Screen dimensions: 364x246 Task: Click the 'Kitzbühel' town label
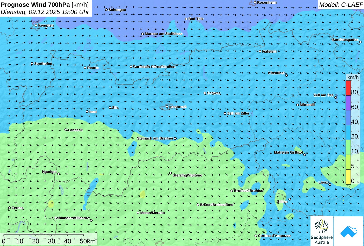pyautogui.click(x=276, y=73)
